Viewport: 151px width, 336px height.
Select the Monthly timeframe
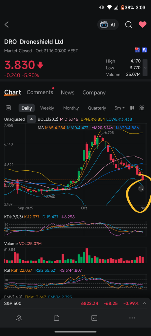click(71, 108)
